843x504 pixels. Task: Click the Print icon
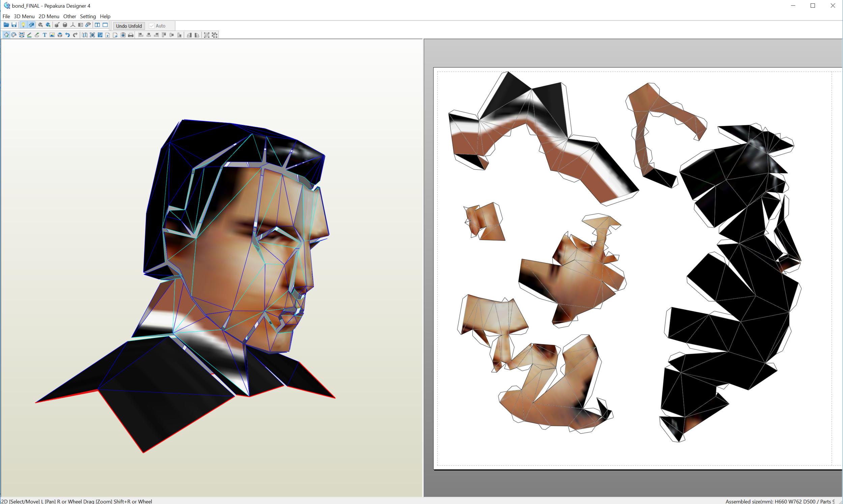coord(130,35)
